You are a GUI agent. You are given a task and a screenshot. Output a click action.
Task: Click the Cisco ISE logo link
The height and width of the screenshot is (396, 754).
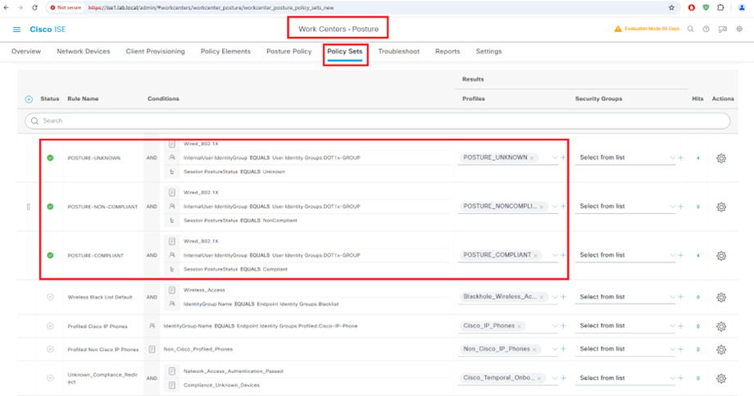click(48, 30)
